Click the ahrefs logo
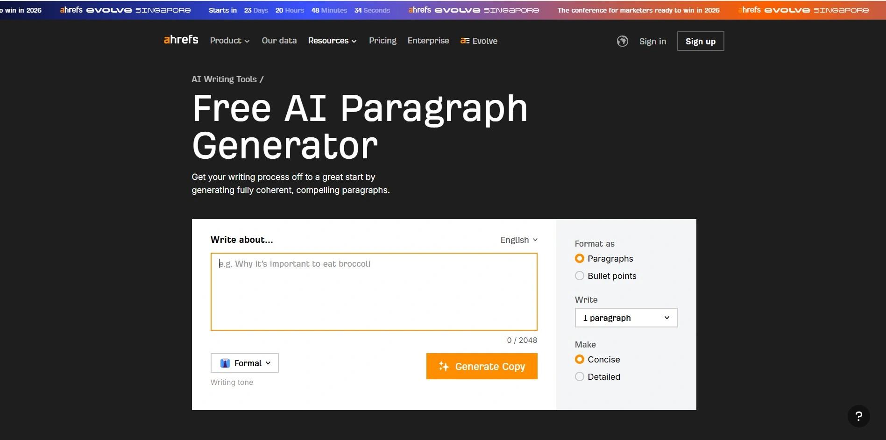Image resolution: width=886 pixels, height=440 pixels. (x=180, y=40)
